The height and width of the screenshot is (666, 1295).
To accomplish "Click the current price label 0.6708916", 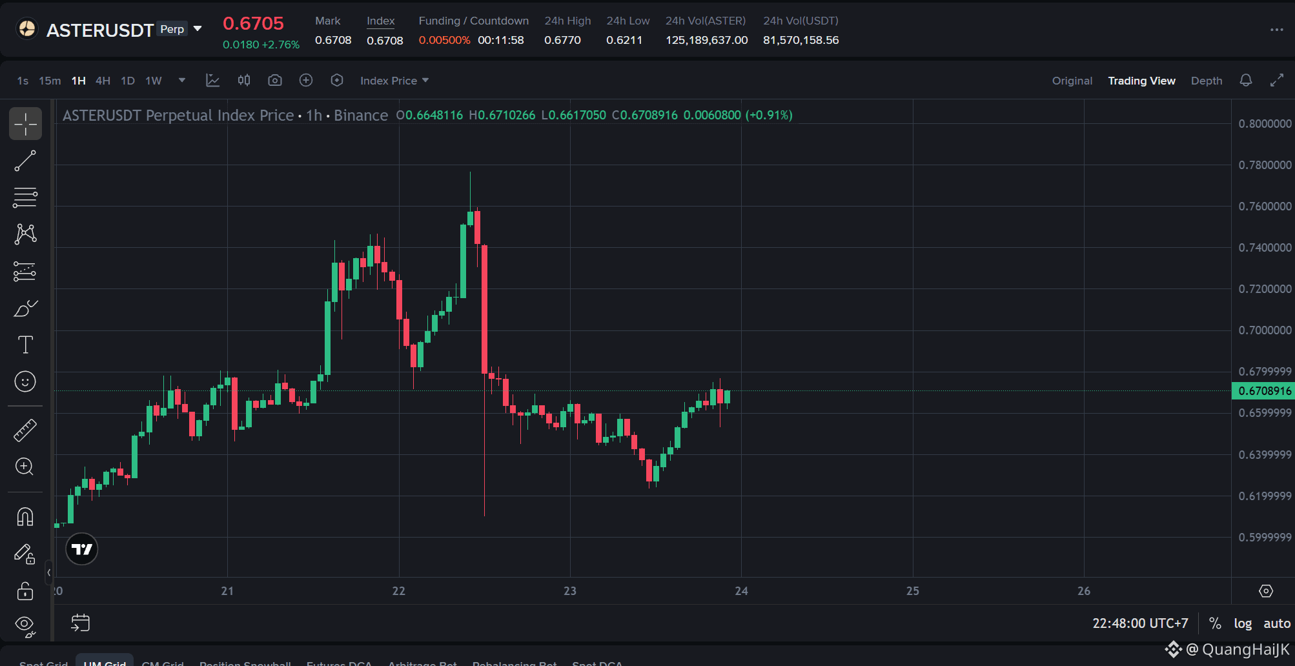I will tap(1265, 390).
